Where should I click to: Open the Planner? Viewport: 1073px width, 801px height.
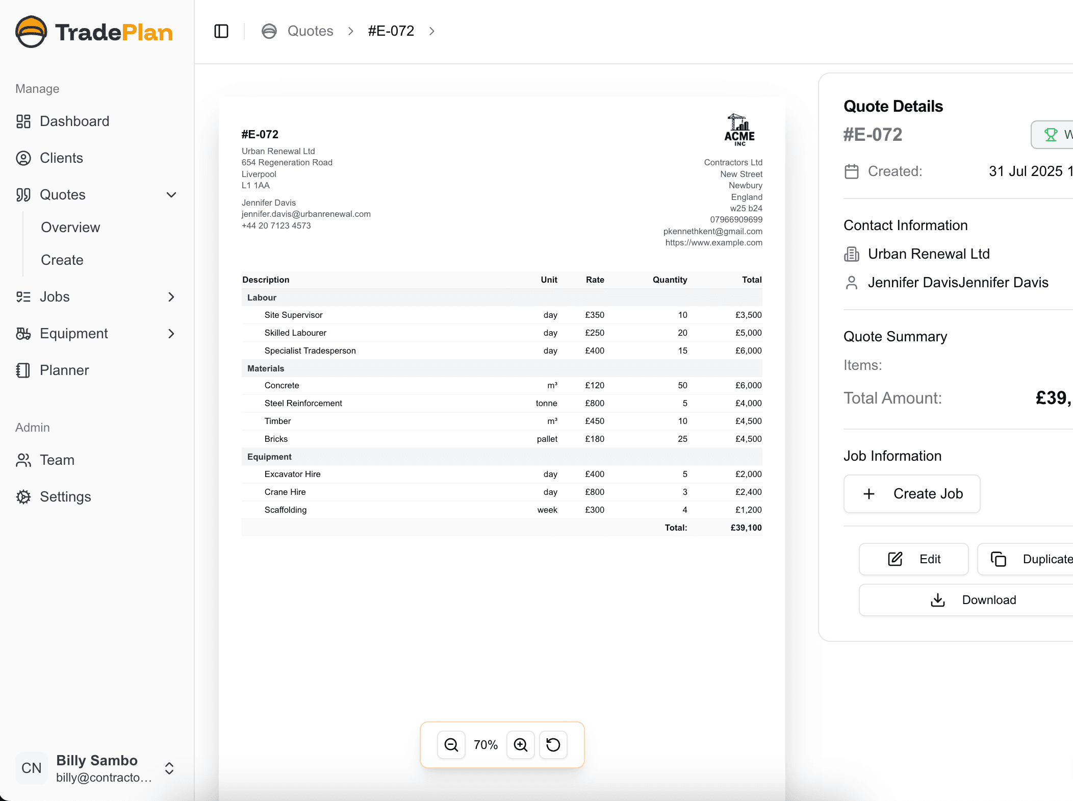pos(64,370)
